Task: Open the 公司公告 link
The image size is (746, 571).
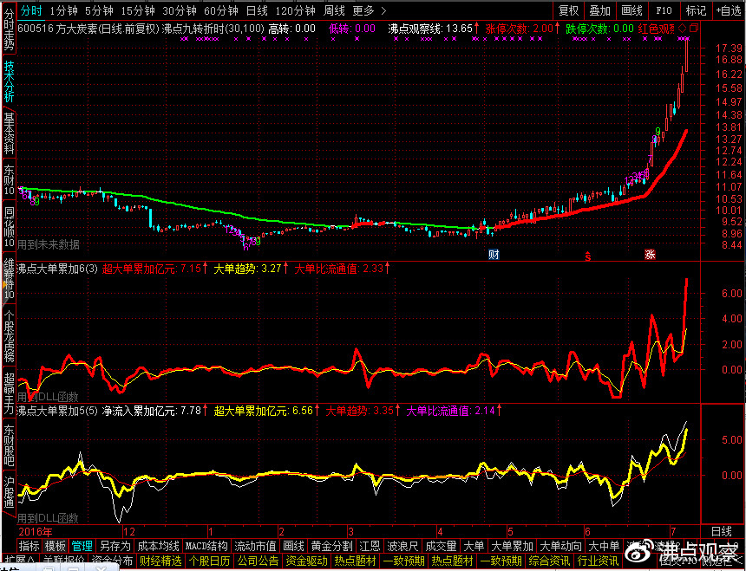Action: [258, 561]
